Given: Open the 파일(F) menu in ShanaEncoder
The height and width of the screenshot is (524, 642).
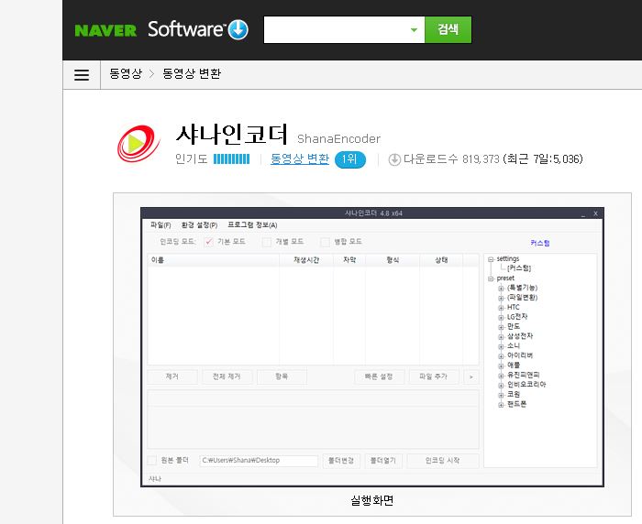Looking at the screenshot, I should (x=160, y=225).
